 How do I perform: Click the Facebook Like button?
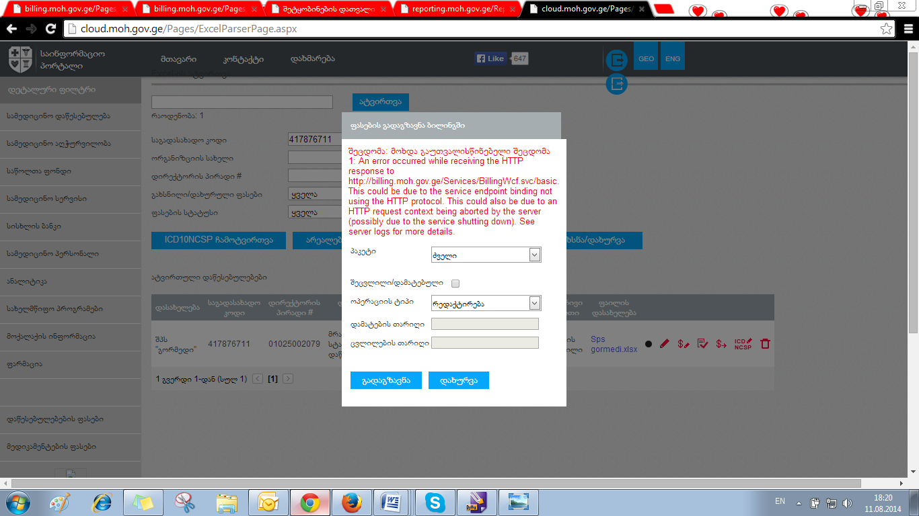tap(491, 58)
